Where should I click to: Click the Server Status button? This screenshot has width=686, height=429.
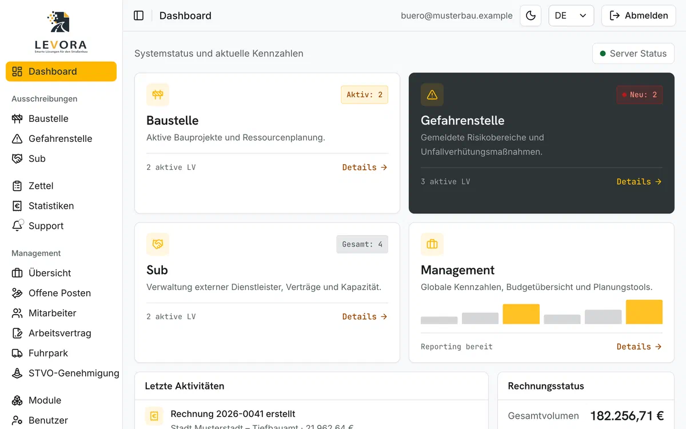[633, 53]
